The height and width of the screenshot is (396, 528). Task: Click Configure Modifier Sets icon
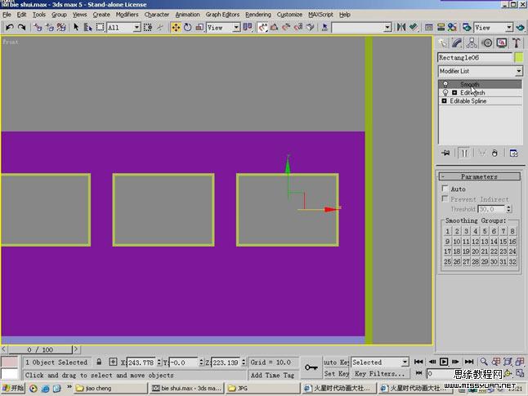514,153
